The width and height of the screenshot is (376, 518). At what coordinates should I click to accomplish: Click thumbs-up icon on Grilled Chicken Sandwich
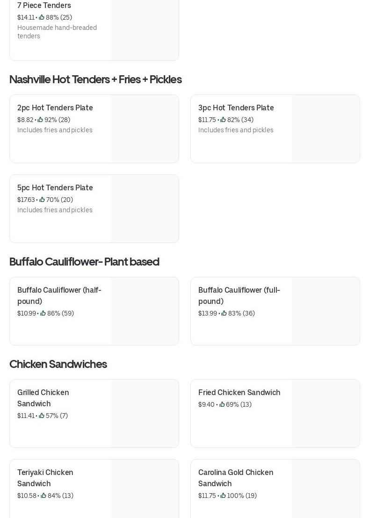42,416
